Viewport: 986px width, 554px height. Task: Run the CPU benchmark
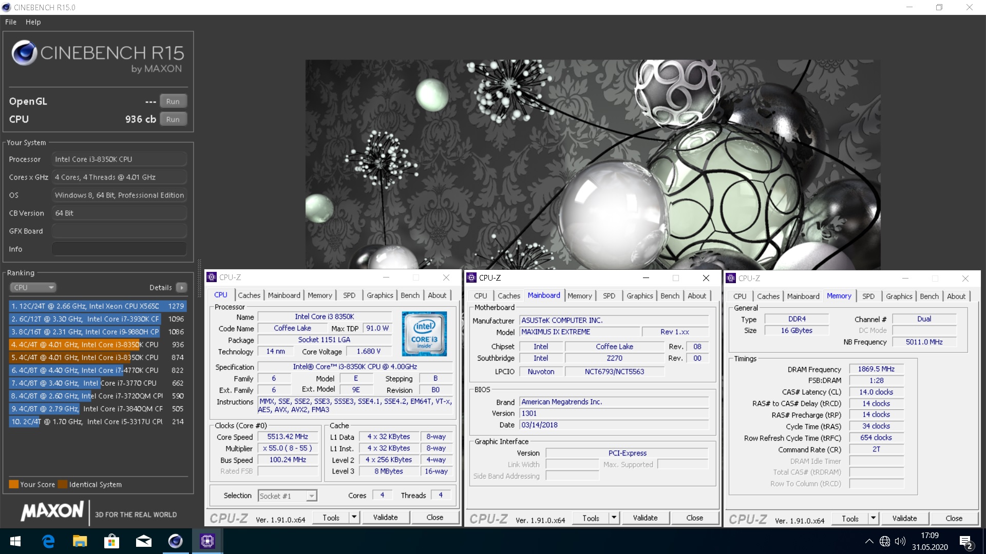(173, 119)
